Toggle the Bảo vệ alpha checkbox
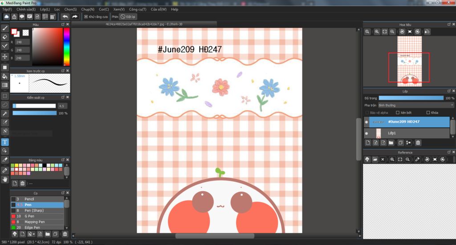 coord(367,112)
